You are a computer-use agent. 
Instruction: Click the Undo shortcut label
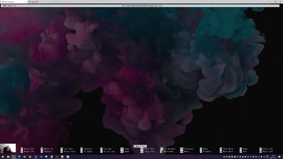point(127,149)
